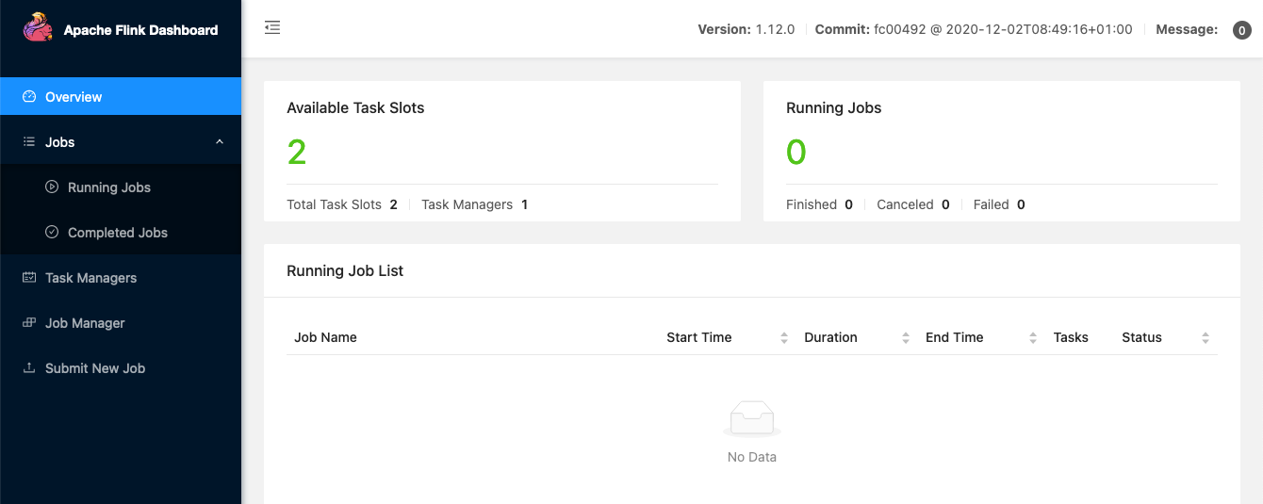Collapse the sidebar with the fold icon

point(272,28)
